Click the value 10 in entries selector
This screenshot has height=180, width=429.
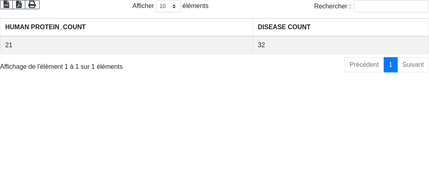pyautogui.click(x=162, y=6)
